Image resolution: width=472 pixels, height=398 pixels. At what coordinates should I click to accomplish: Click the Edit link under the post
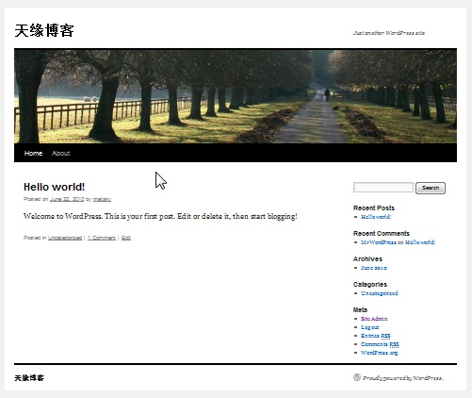[x=126, y=238]
